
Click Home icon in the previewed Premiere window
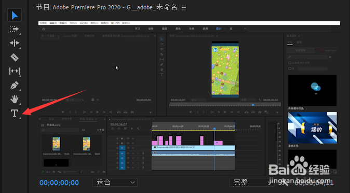[44, 29]
